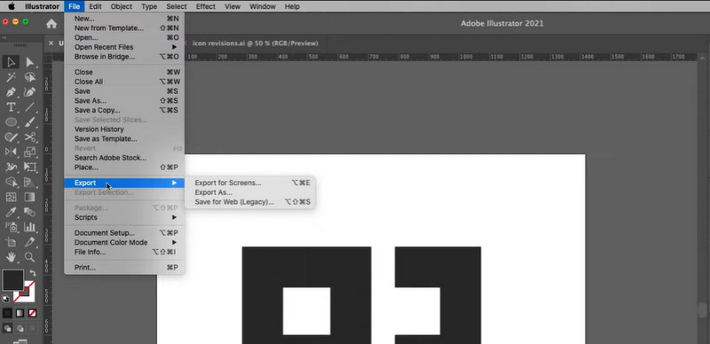
Task: Select the Curvature tool
Action: click(30, 92)
